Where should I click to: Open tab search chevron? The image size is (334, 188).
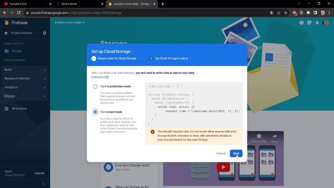click(x=299, y=4)
